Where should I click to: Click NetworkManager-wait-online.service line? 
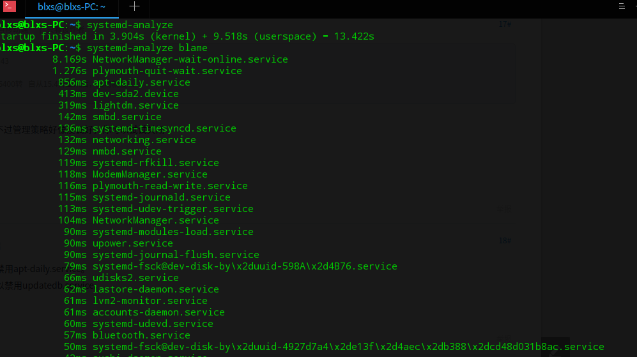(190, 59)
